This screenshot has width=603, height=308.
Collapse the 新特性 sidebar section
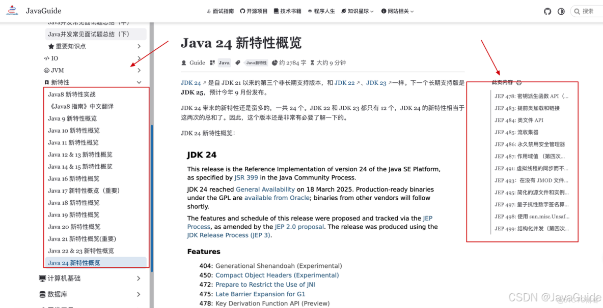(x=139, y=82)
